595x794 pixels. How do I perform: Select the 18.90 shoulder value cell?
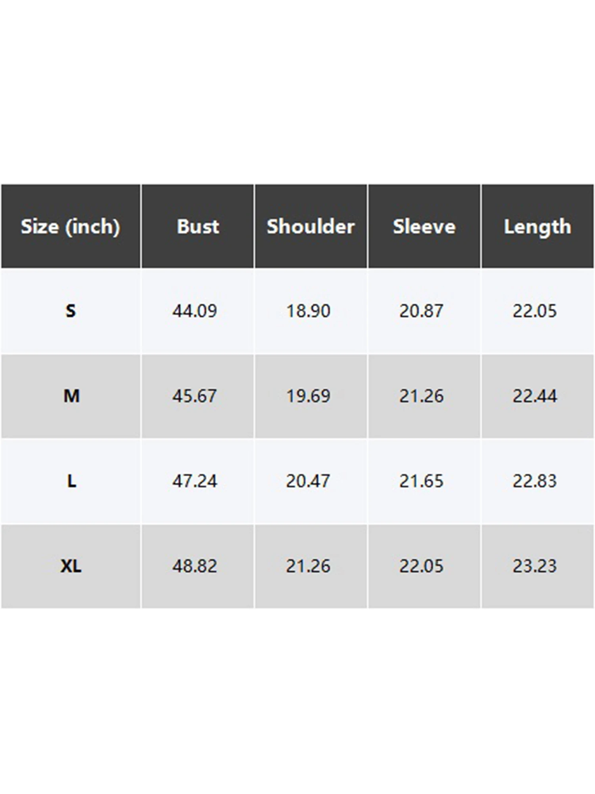pyautogui.click(x=308, y=311)
